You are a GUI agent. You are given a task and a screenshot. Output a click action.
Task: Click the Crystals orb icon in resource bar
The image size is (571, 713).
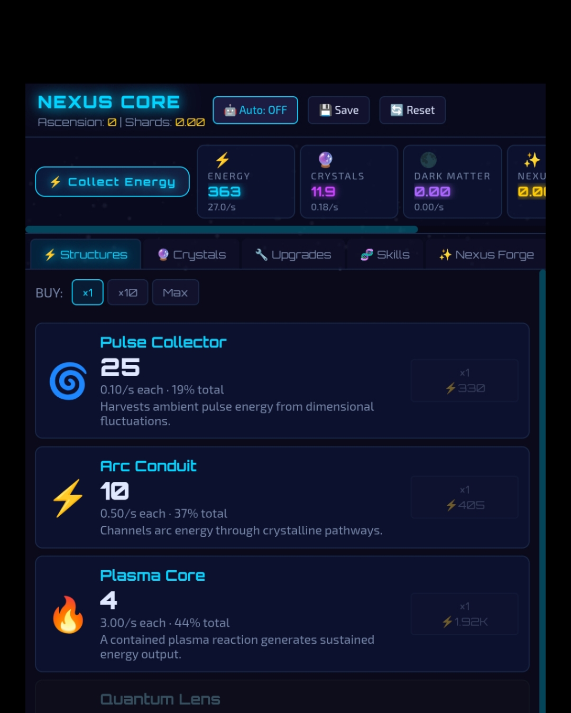(x=325, y=159)
